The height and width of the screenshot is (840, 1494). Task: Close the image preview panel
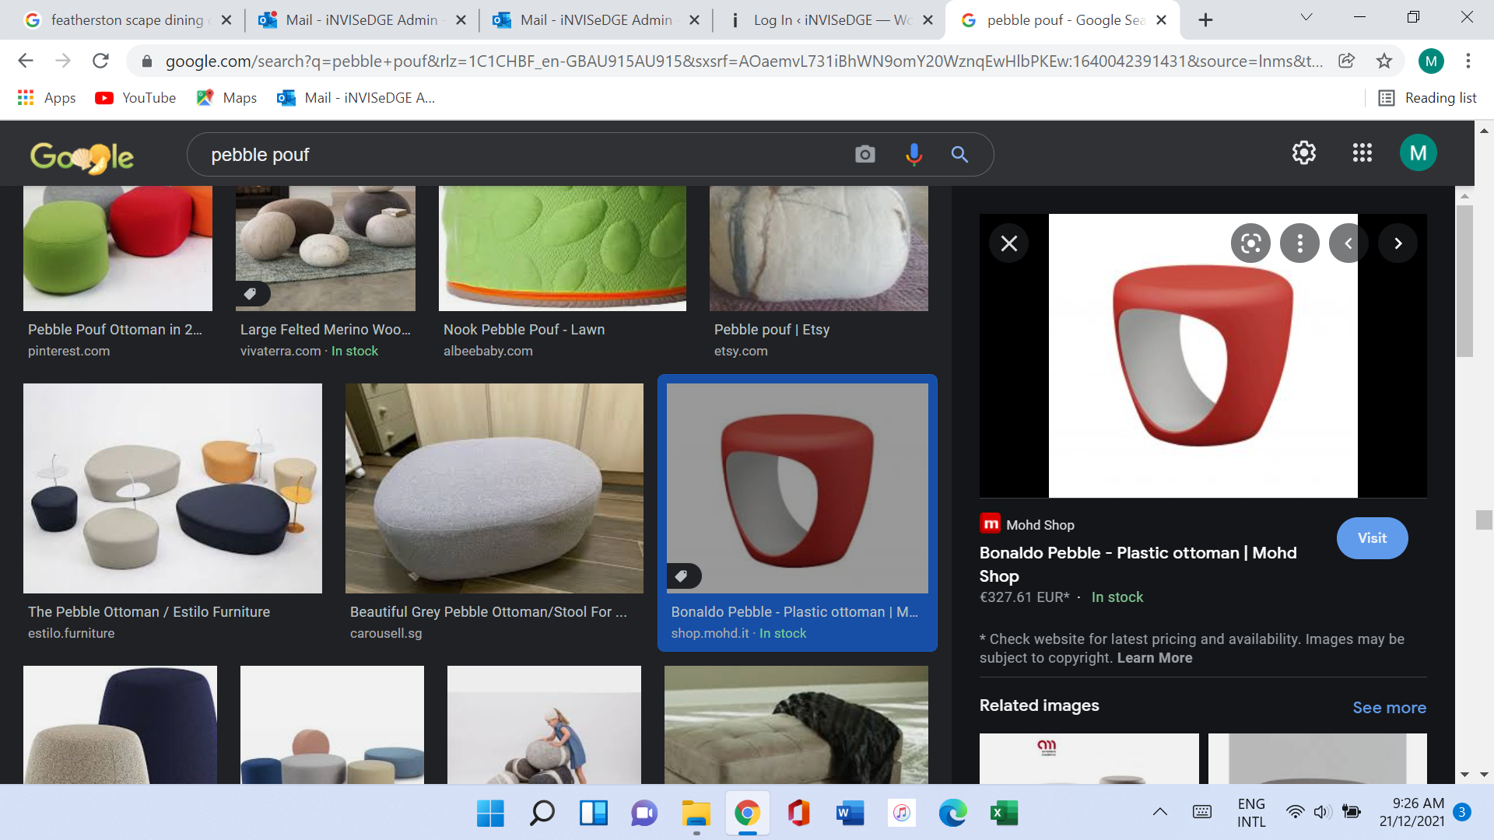coord(1008,243)
